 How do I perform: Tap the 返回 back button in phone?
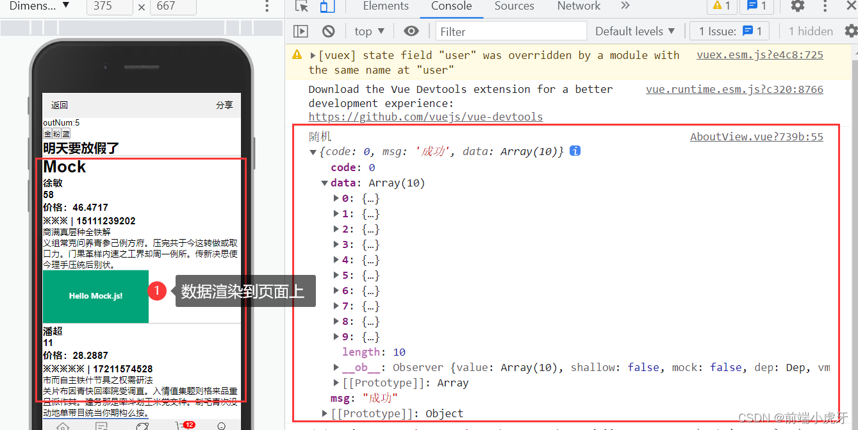coord(60,105)
